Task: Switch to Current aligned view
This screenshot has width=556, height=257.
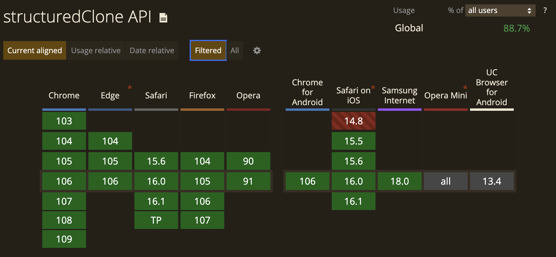Action: (35, 51)
